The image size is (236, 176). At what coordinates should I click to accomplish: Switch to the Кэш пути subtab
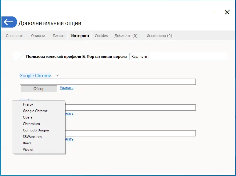click(x=139, y=57)
